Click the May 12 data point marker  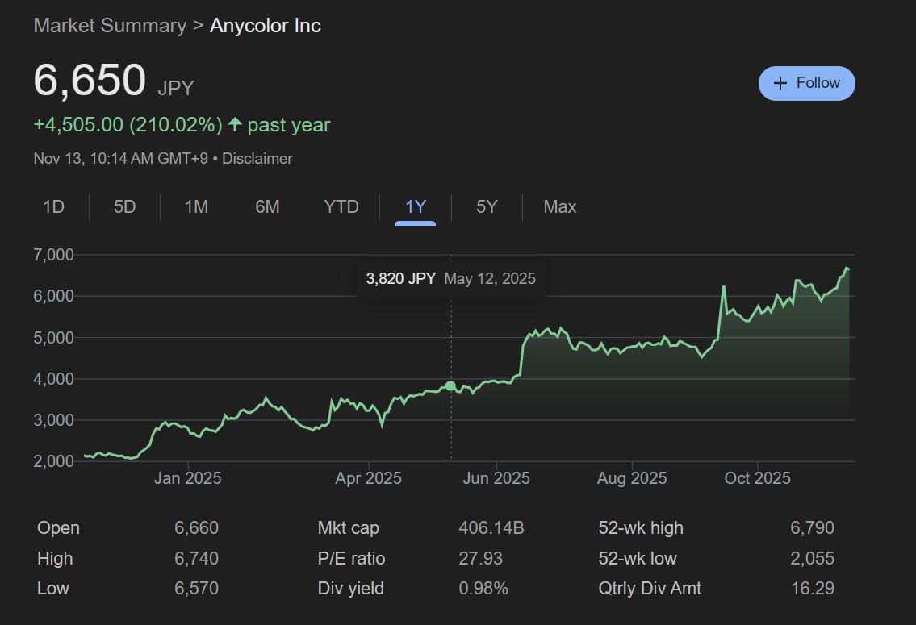[450, 386]
